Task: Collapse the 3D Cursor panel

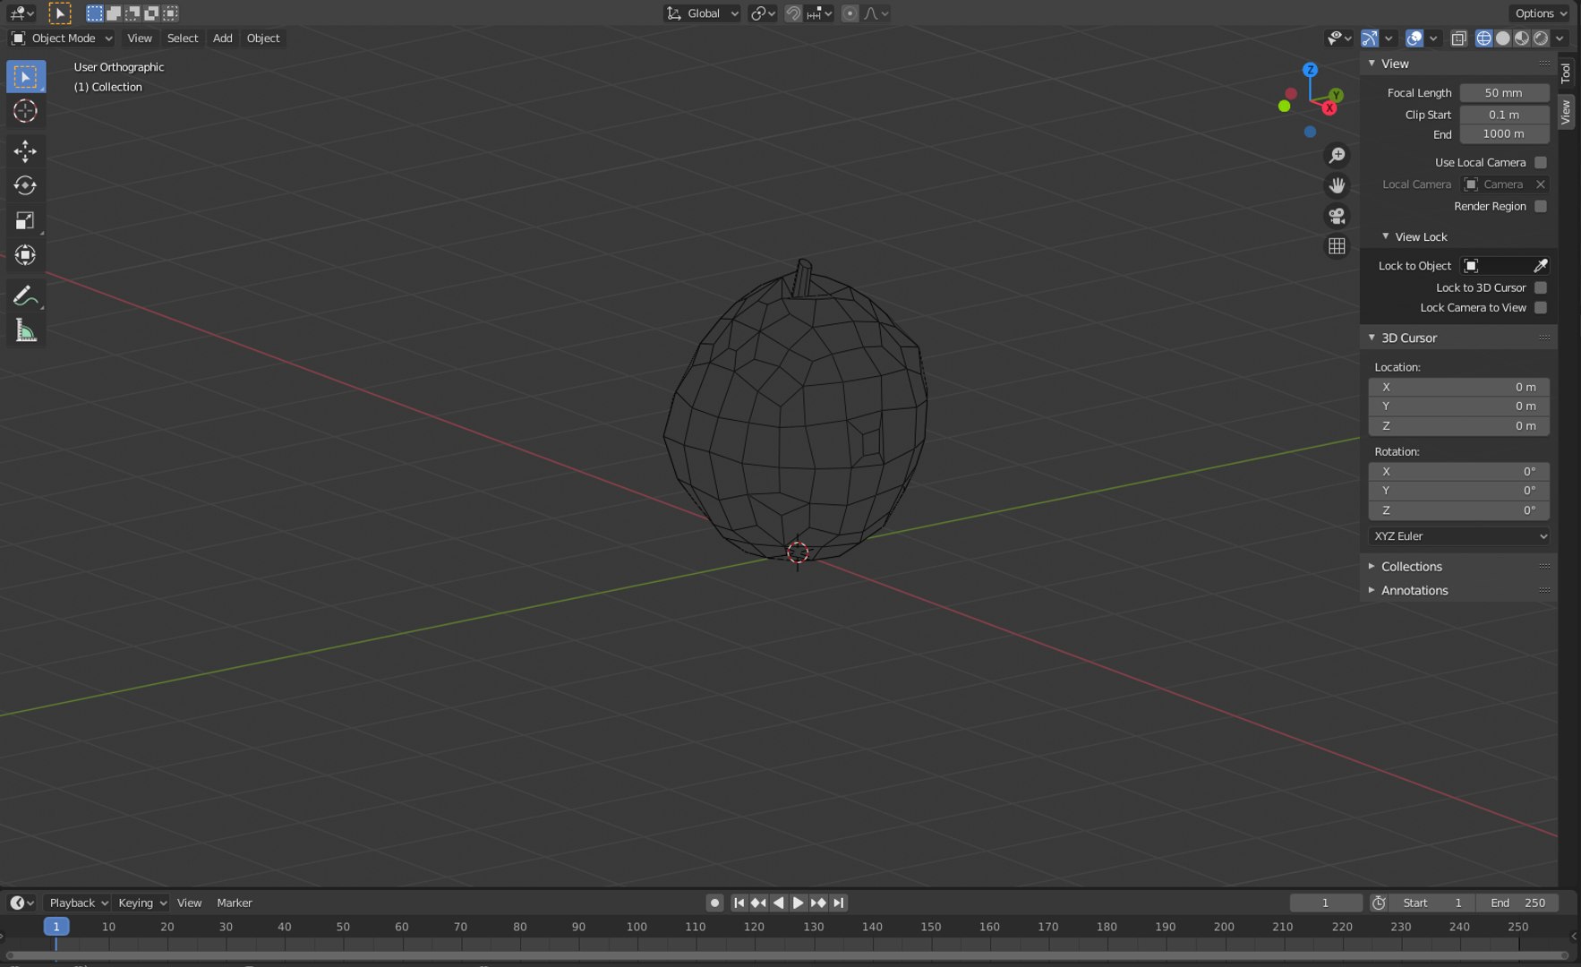Action: tap(1408, 338)
